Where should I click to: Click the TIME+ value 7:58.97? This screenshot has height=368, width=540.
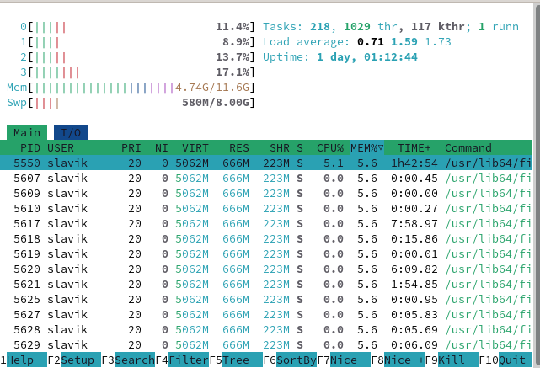click(414, 223)
